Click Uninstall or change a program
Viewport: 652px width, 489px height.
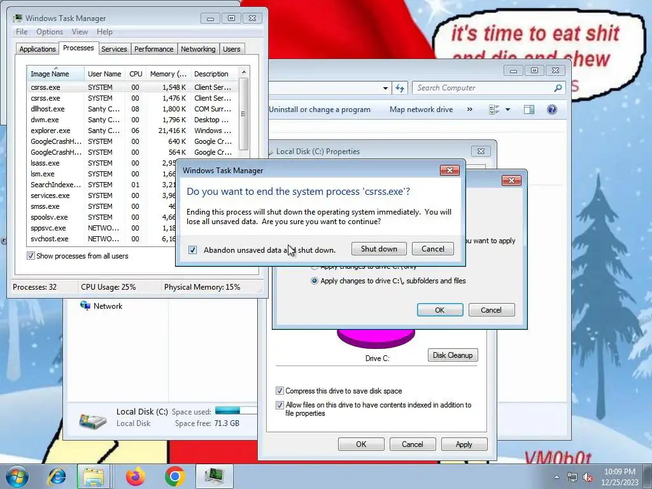[320, 110]
